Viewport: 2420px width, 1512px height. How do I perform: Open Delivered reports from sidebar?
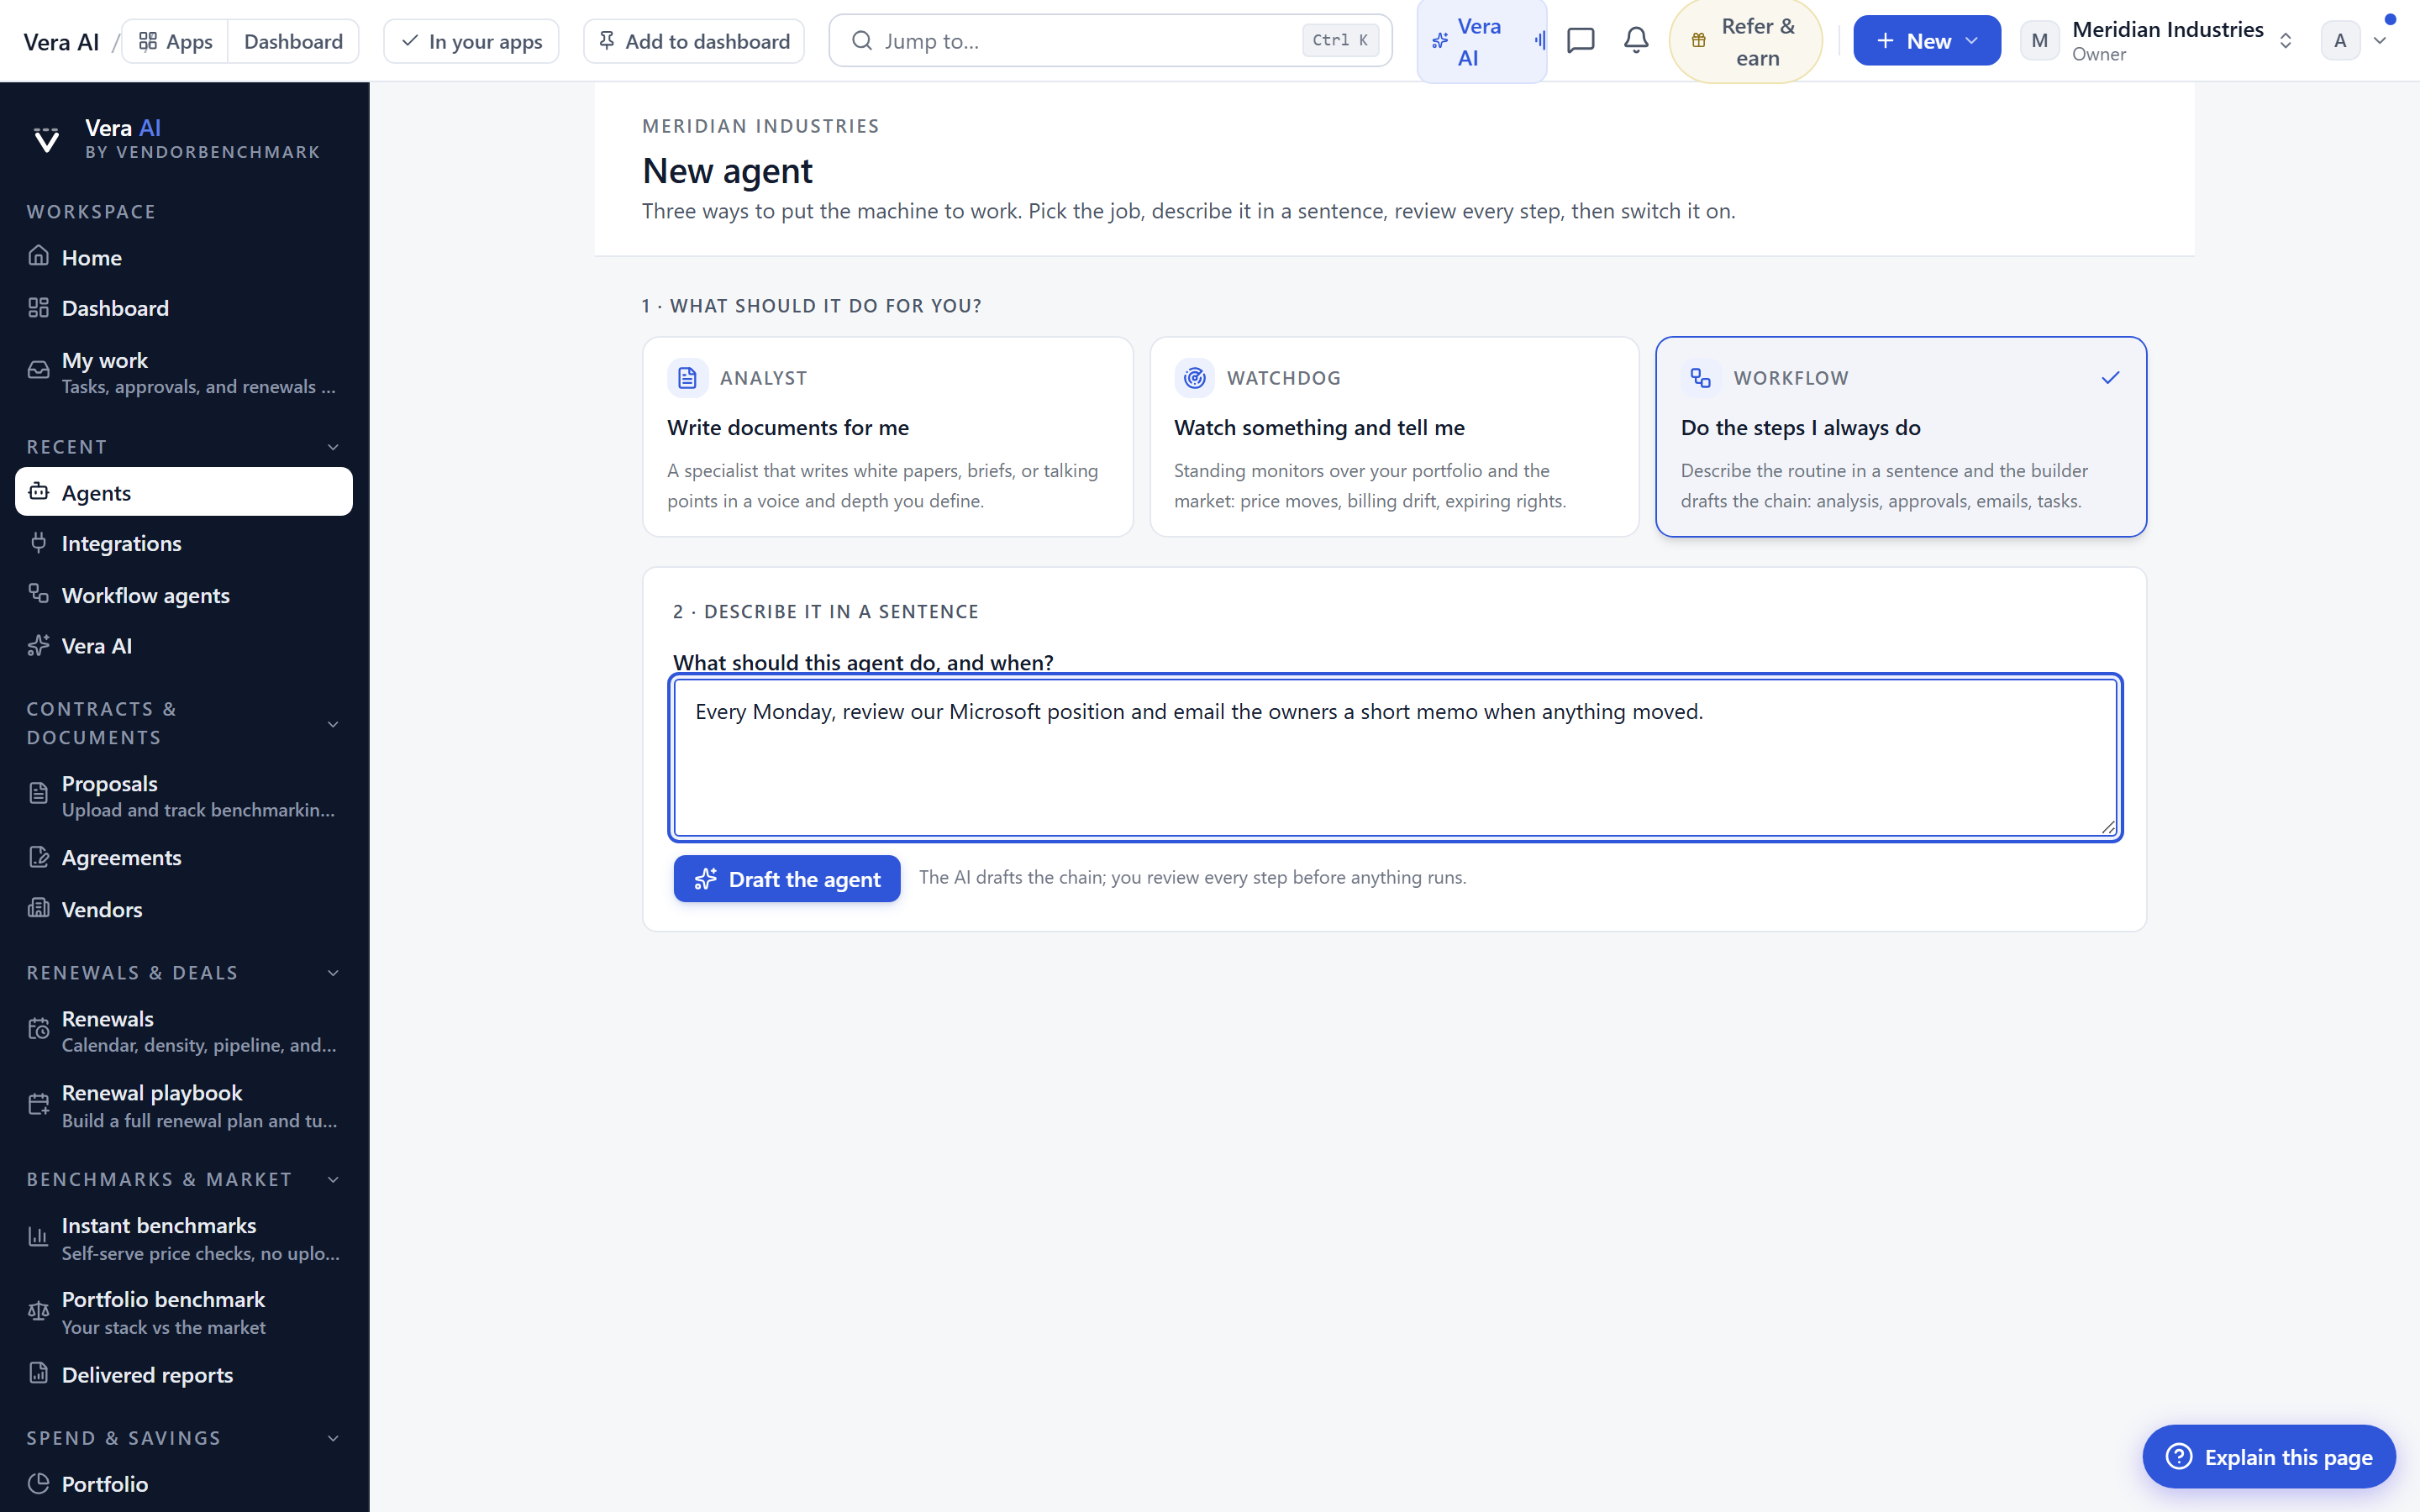(x=184, y=1374)
